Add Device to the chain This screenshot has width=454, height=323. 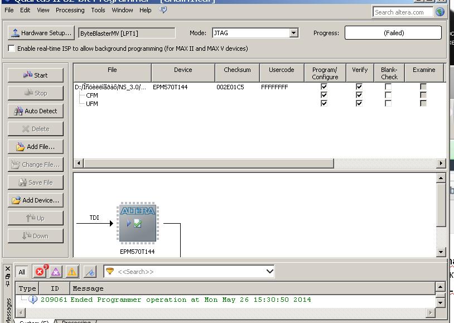(35, 200)
